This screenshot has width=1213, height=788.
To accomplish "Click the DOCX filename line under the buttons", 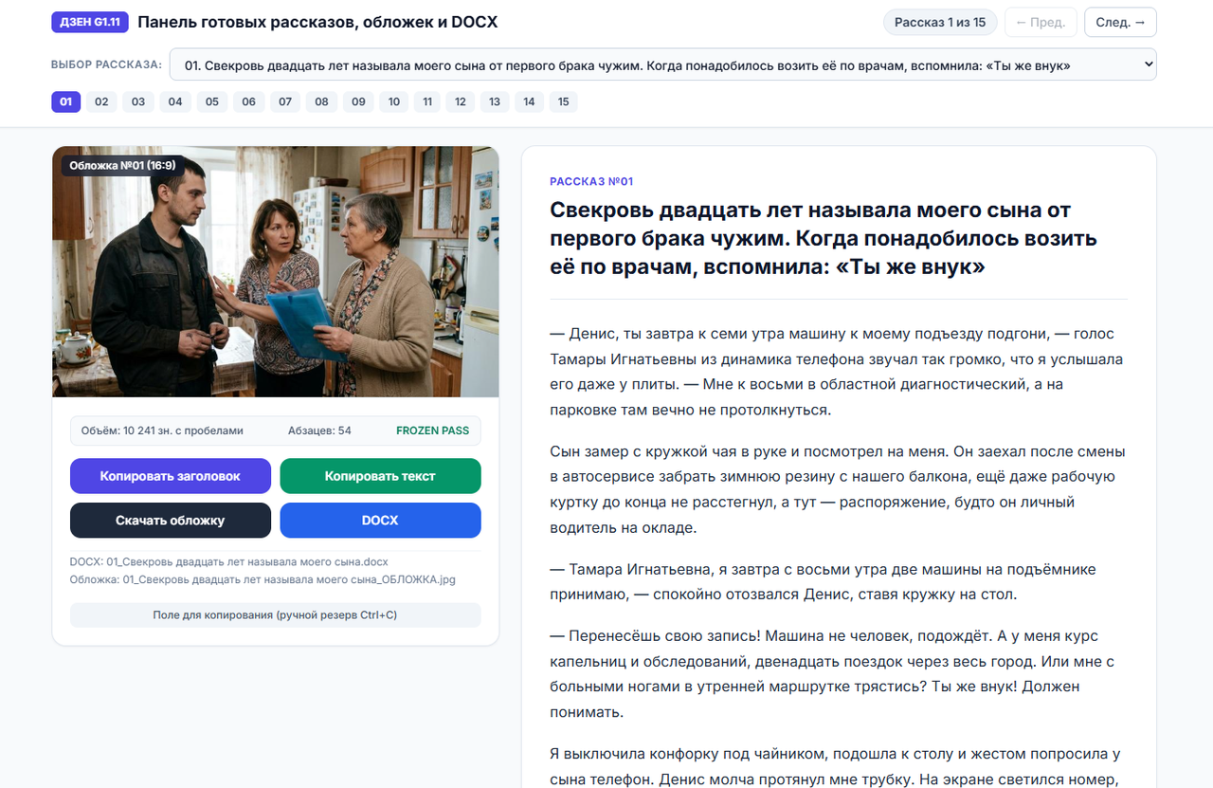I will (229, 562).
